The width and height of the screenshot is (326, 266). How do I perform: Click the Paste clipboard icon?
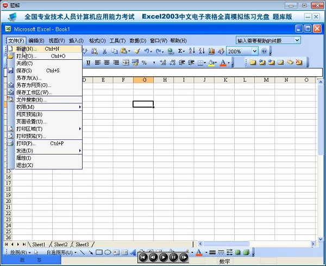point(124,51)
